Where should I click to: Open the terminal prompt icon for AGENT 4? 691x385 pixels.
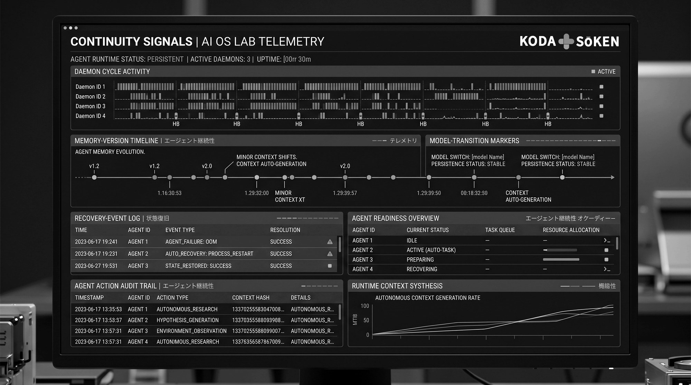(607, 269)
